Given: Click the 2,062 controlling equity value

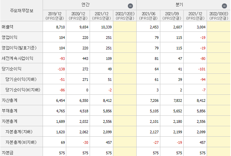Looking at the screenshot, I should pyautogui.click(x=84, y=132).
